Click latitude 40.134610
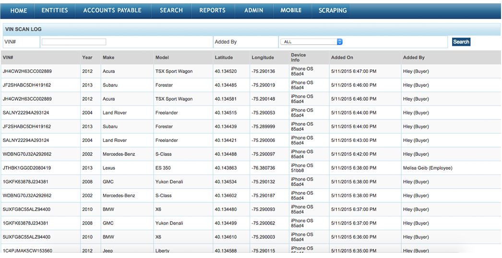Screen dimensions: 502x258 pyautogui.click(x=226, y=237)
